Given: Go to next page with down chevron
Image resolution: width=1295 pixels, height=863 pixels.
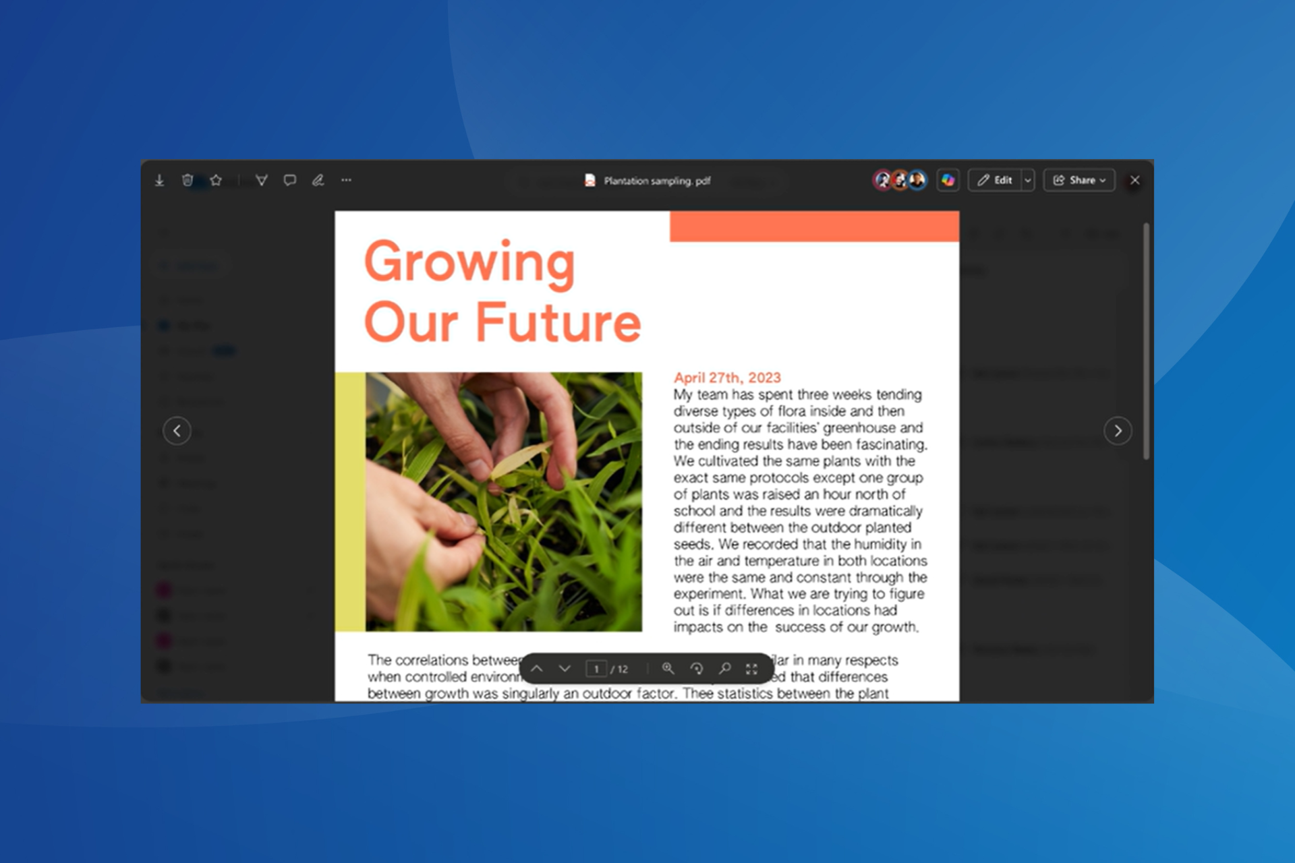Looking at the screenshot, I should coord(565,669).
